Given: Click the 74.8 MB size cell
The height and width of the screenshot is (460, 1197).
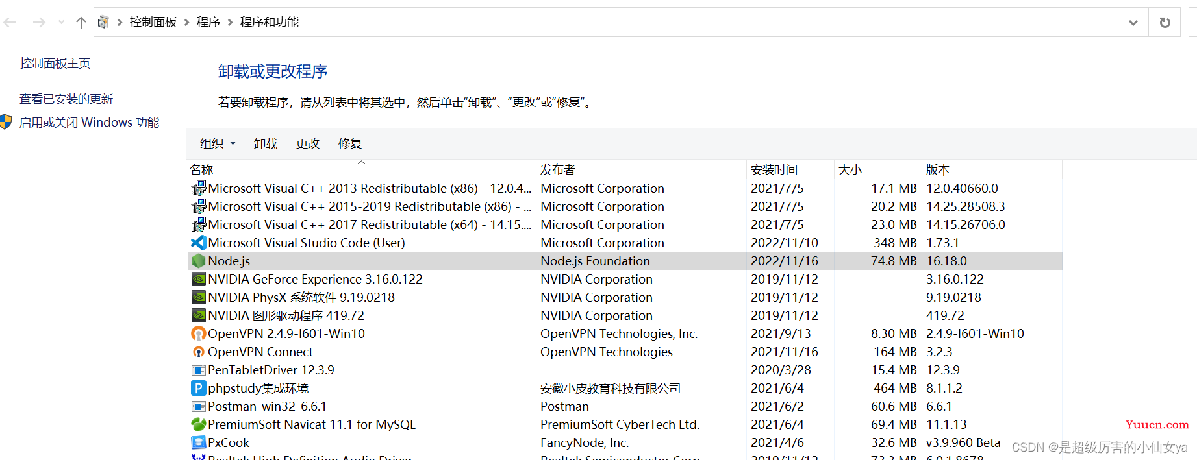Looking at the screenshot, I should click(894, 261).
